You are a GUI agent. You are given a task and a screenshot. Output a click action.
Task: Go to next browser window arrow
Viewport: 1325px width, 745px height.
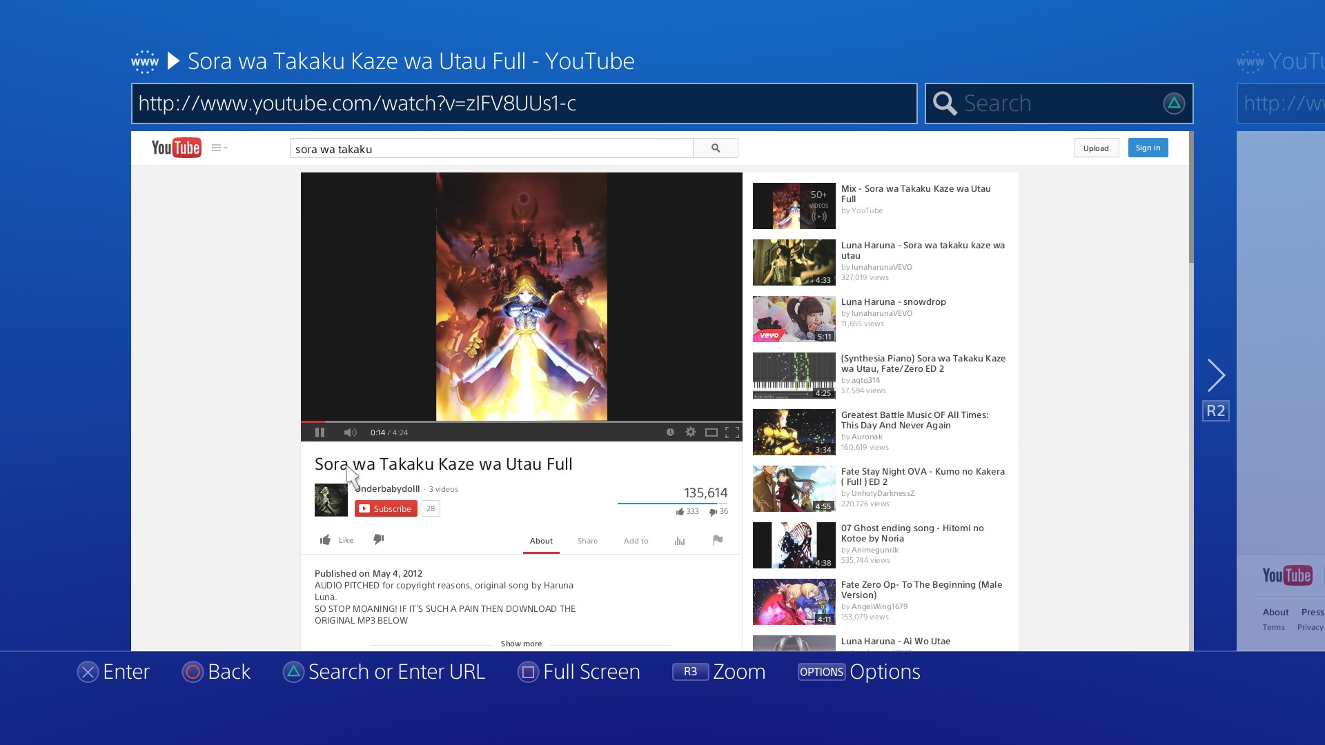click(x=1216, y=375)
